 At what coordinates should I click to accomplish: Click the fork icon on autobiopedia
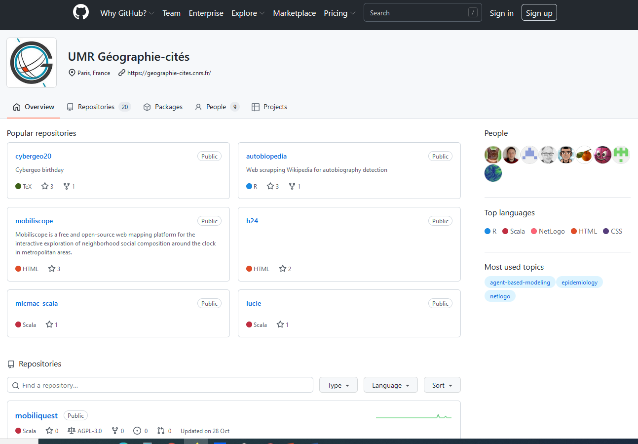pos(292,186)
